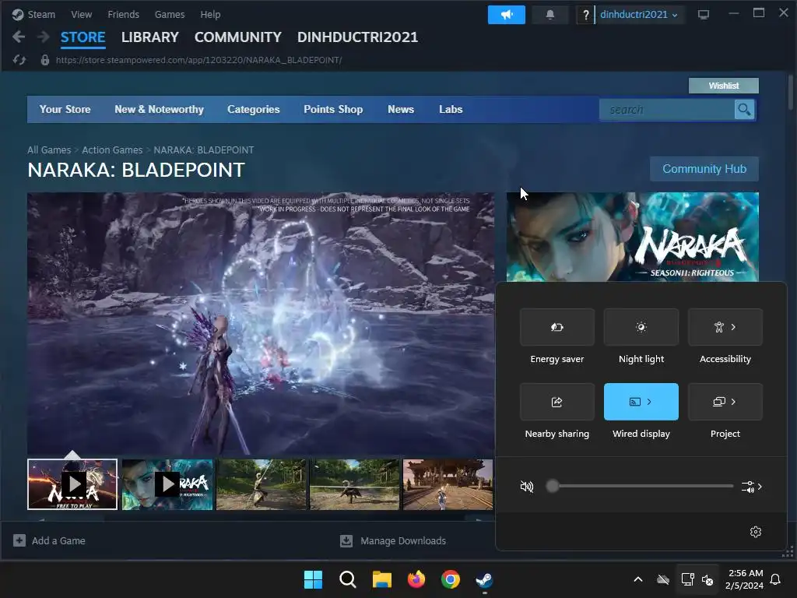Open dinhductri2021 account dropdown

point(638,15)
